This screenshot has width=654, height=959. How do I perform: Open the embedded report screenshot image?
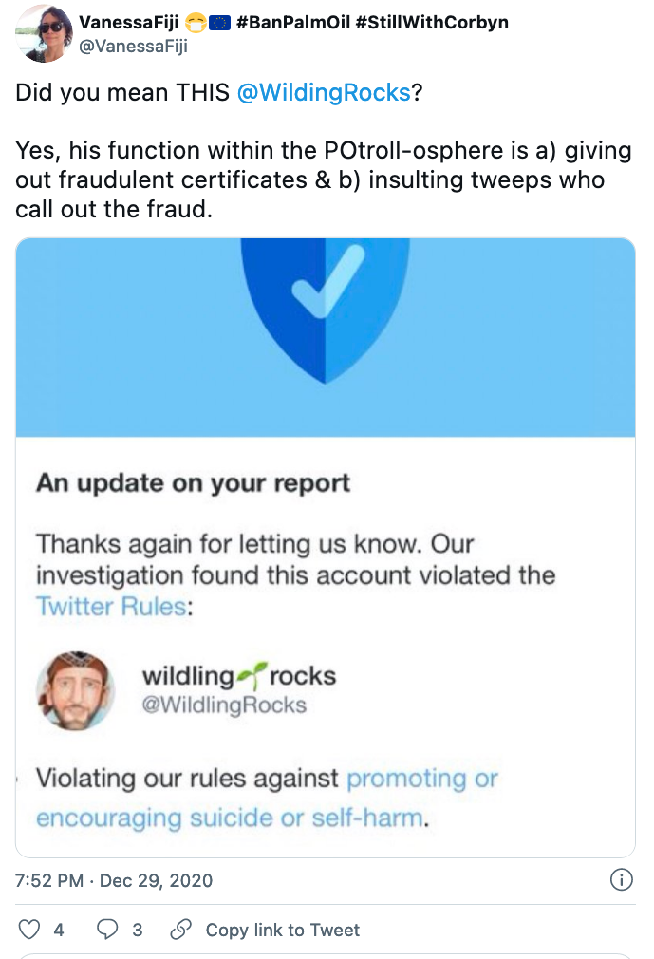327,546
